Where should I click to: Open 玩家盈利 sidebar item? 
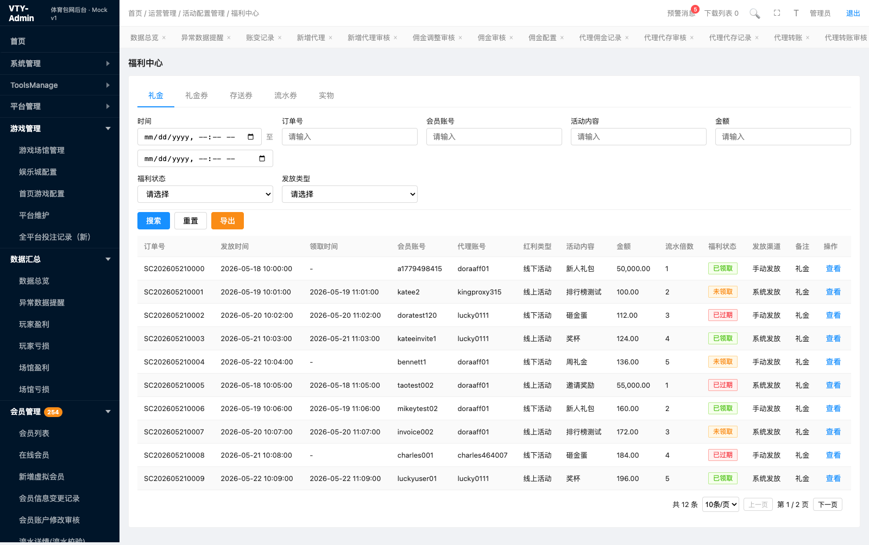click(60, 324)
